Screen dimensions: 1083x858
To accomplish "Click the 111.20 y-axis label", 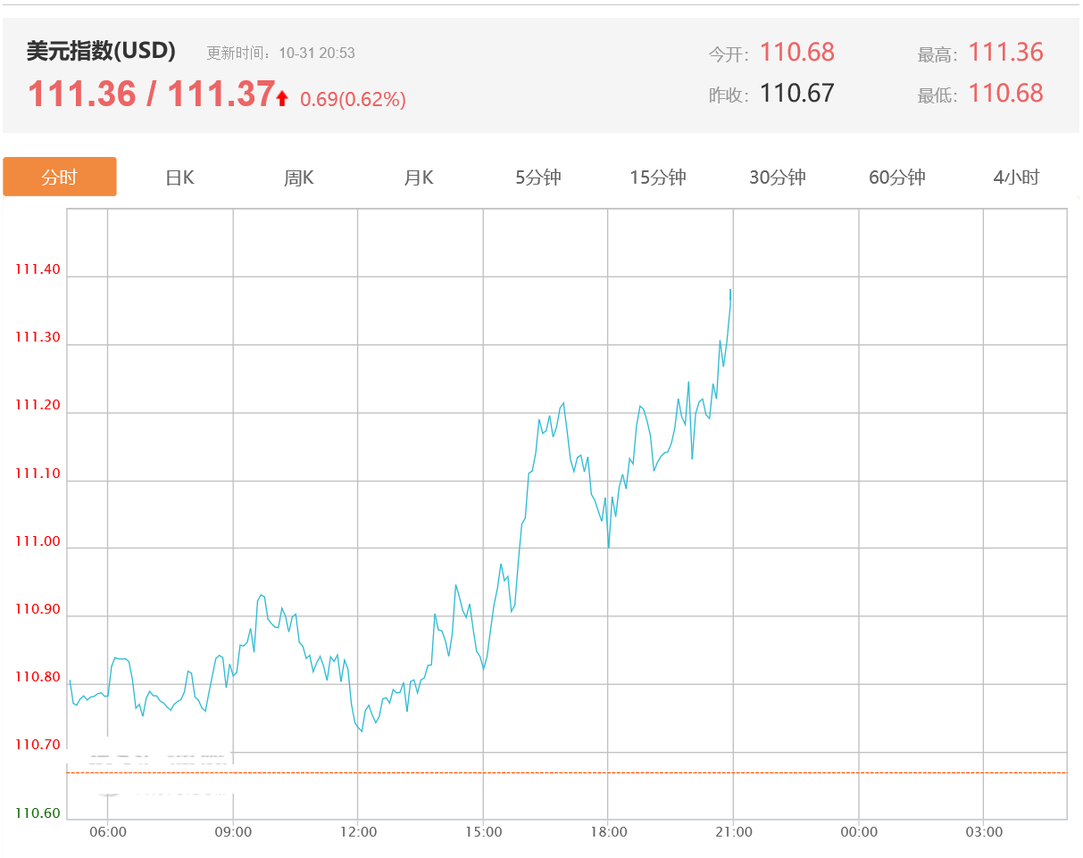I will (37, 406).
